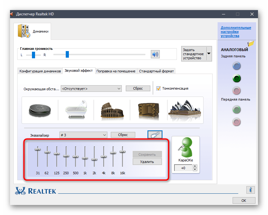This screenshot has height=215, width=268.
Task: Open the information icon button
Action: pos(250,190)
